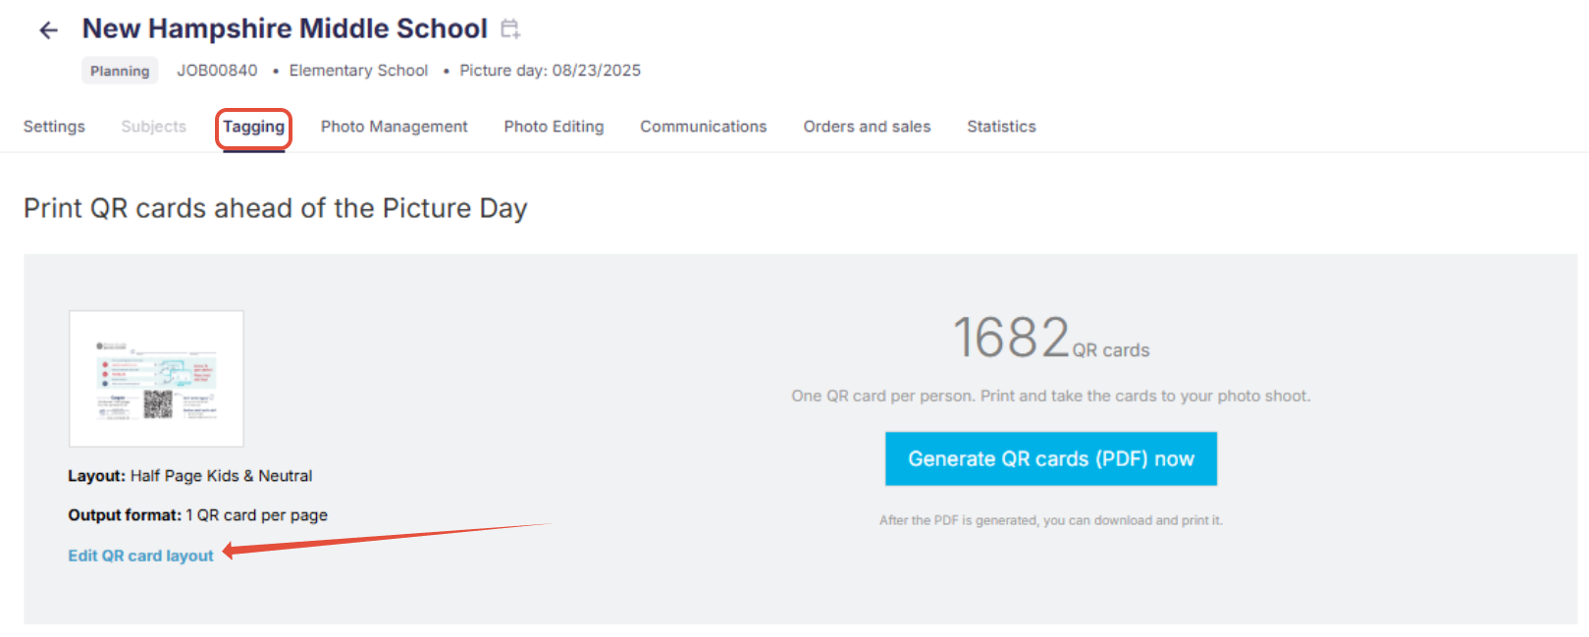
Task: Click the Elementary School label
Action: coord(358,71)
